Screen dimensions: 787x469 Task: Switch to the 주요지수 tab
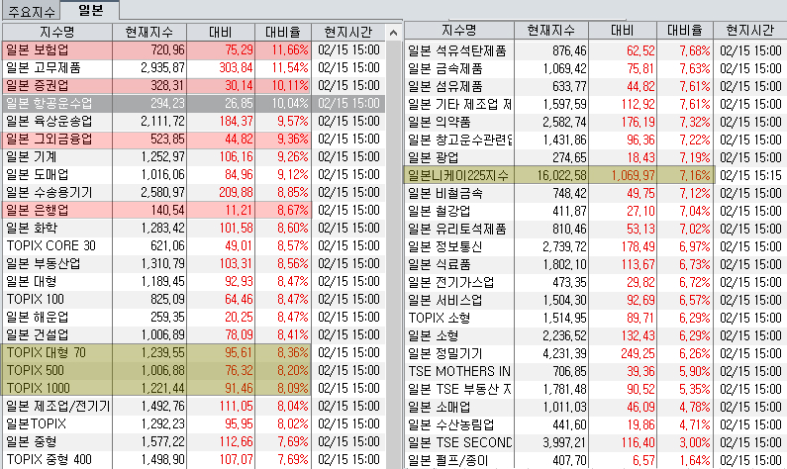[31, 11]
